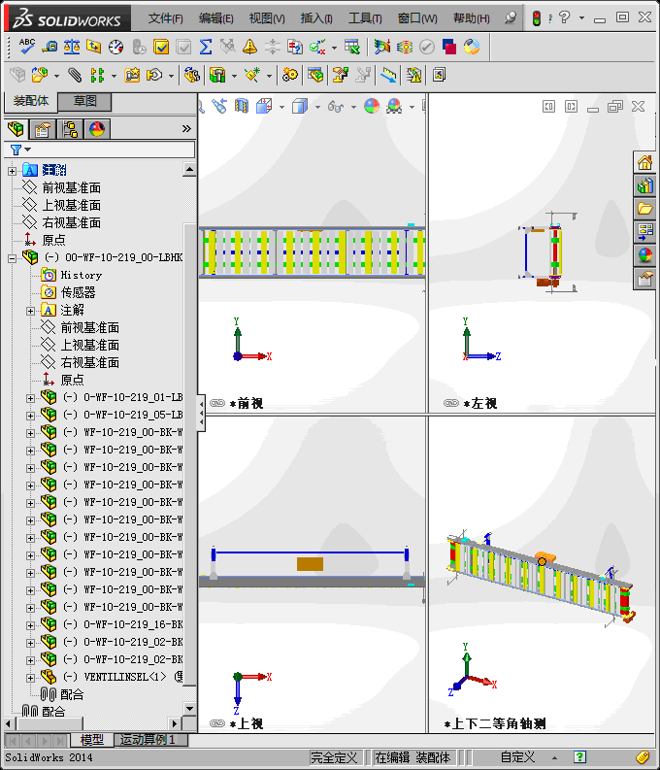Expand the 0-WF-10-219_01-LB component
This screenshot has height=770, width=660.
30,398
